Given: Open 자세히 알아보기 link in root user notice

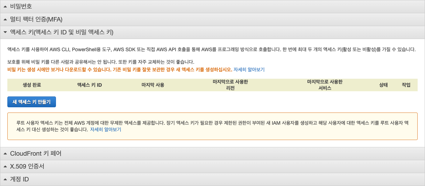Looking at the screenshot, I should point(106,129).
